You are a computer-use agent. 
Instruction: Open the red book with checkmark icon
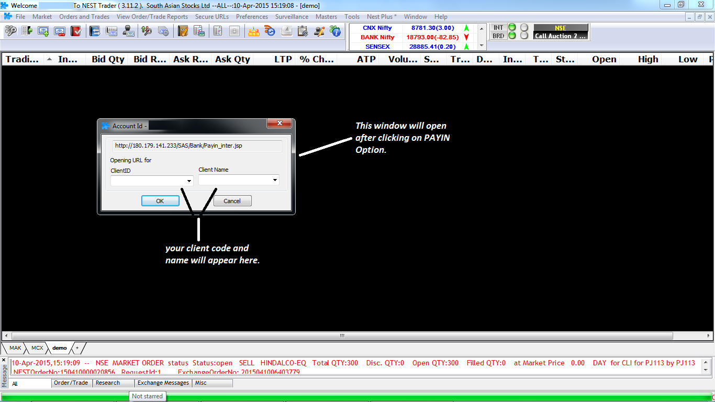pos(76,31)
